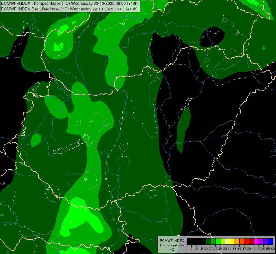The height and width of the screenshot is (254, 276).
Task: Select the lime 29–30 legend swatch
Action: (x=223, y=241)
